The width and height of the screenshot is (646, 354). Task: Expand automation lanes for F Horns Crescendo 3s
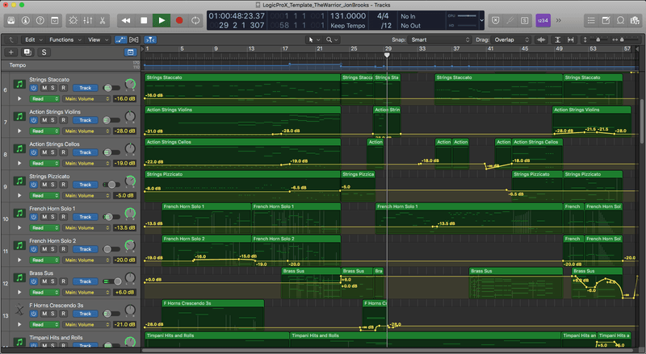(19, 324)
